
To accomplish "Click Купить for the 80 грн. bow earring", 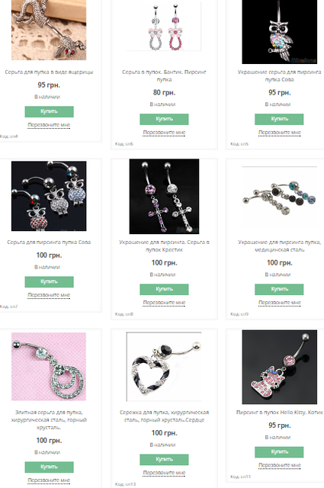I will coord(164,119).
